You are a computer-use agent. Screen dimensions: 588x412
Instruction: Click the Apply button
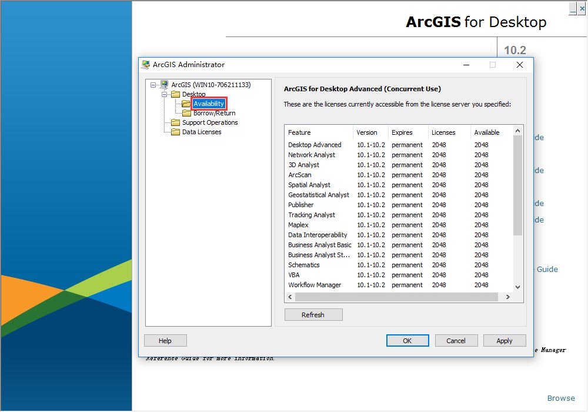click(504, 340)
